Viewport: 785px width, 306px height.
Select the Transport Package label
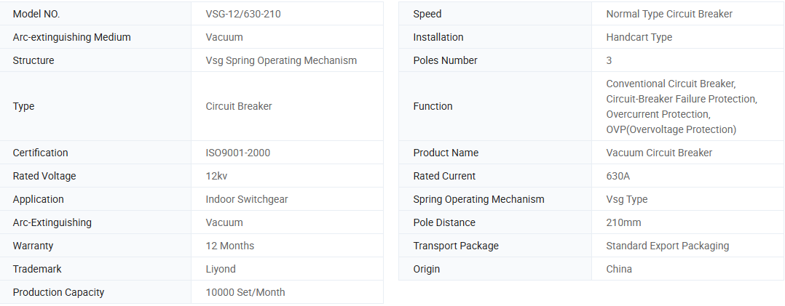point(456,246)
